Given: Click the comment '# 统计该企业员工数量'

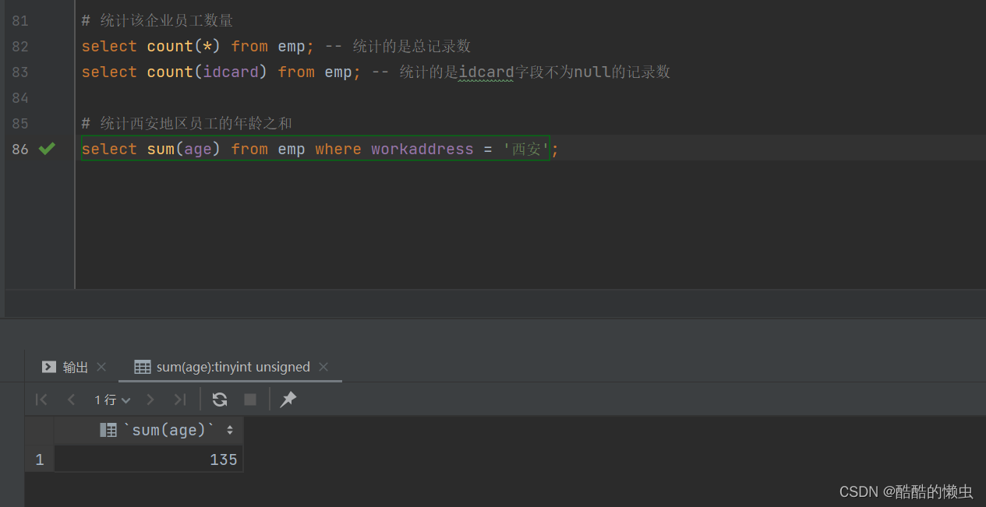Looking at the screenshot, I should click(x=157, y=20).
